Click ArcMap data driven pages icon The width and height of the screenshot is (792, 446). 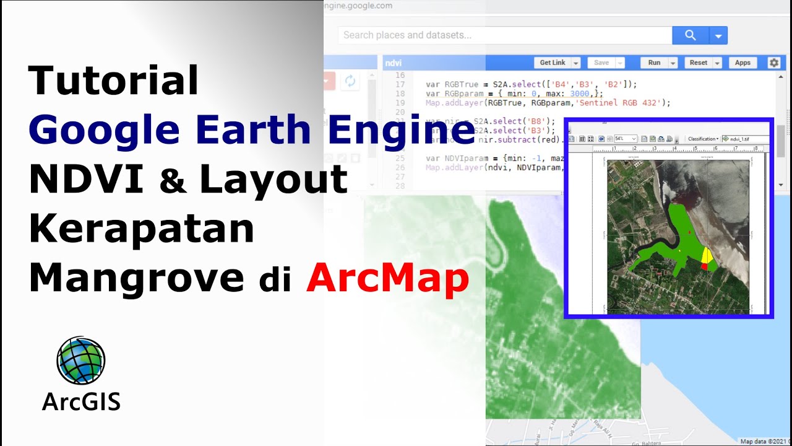pyautogui.click(x=669, y=139)
